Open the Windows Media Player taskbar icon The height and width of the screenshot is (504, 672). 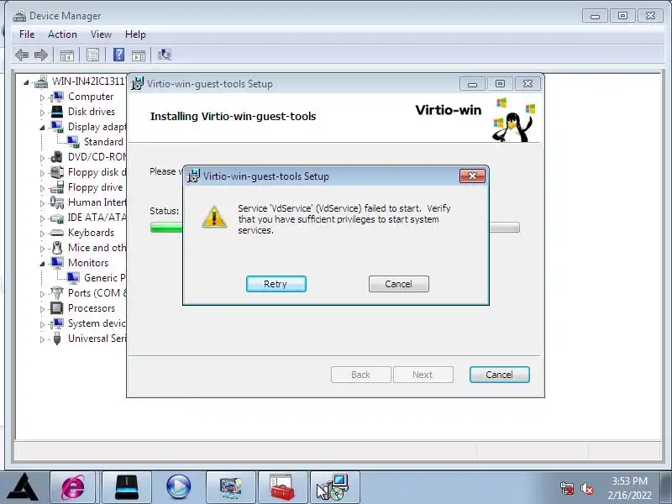tap(178, 487)
